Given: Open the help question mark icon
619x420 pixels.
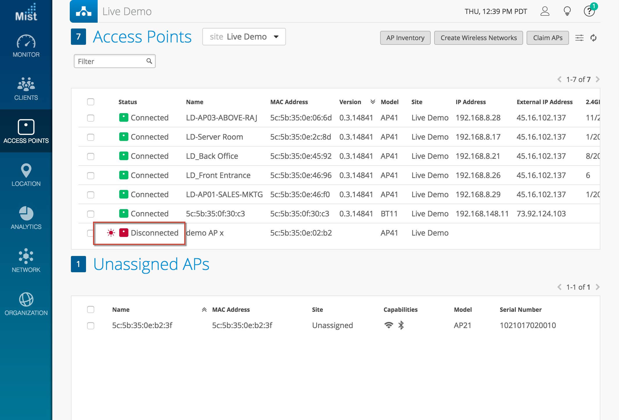Looking at the screenshot, I should (589, 11).
